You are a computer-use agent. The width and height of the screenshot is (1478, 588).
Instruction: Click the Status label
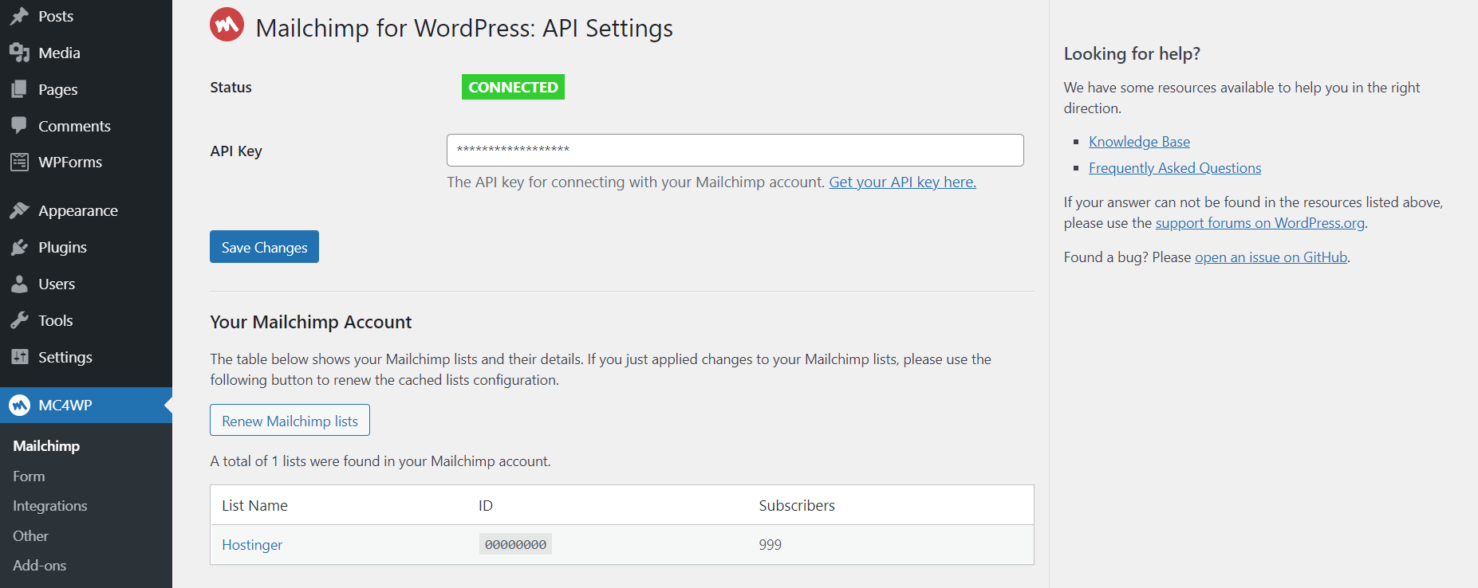point(231,88)
